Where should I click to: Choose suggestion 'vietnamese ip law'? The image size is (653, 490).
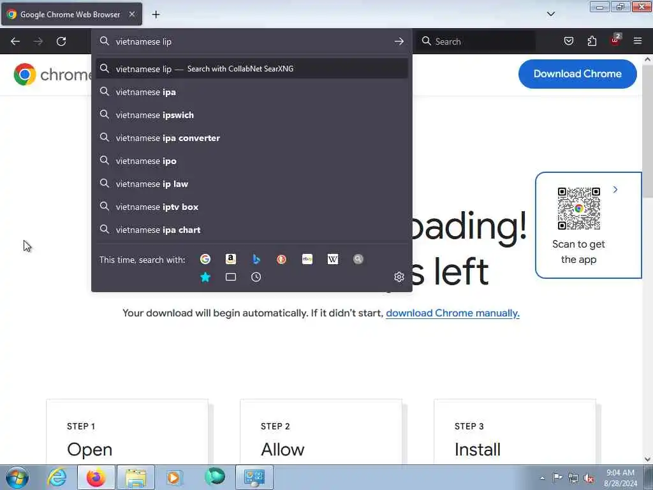pos(252,184)
